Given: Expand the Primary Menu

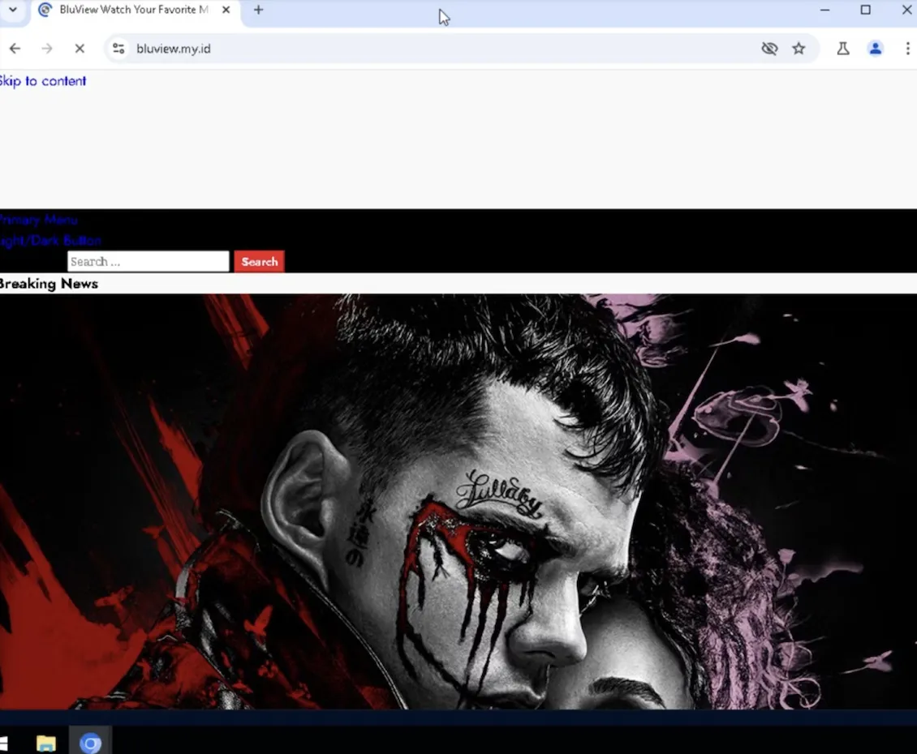Looking at the screenshot, I should 38,220.
